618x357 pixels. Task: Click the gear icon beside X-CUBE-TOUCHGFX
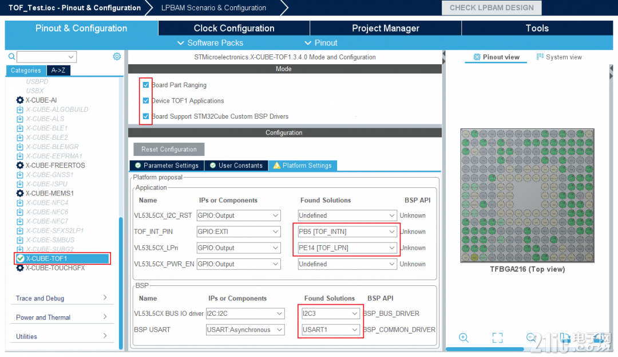19,268
